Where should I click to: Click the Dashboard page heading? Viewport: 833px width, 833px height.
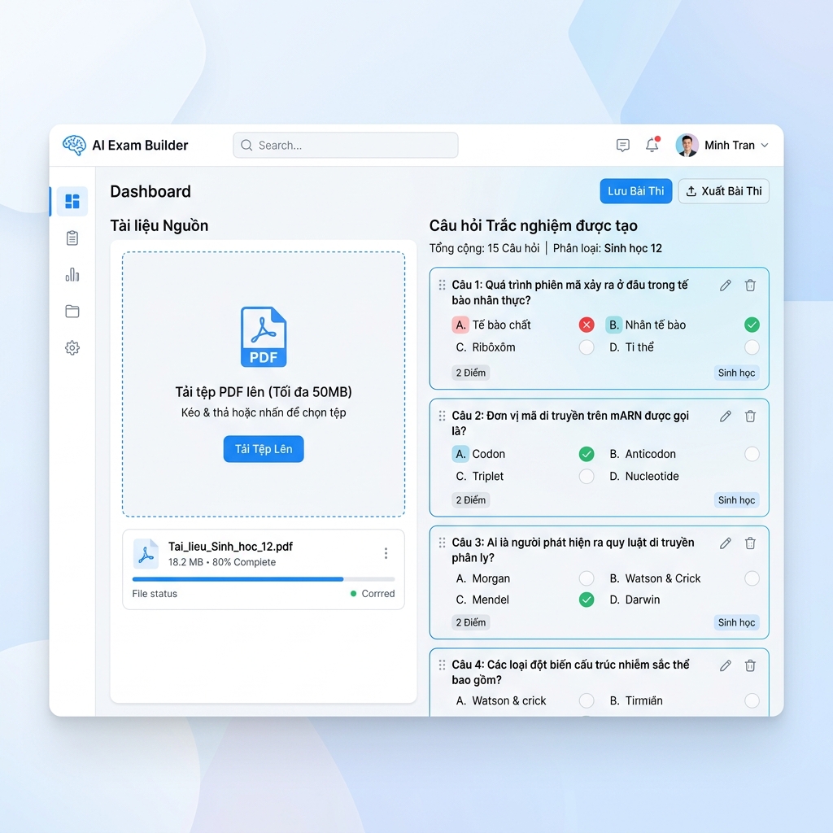pos(150,191)
